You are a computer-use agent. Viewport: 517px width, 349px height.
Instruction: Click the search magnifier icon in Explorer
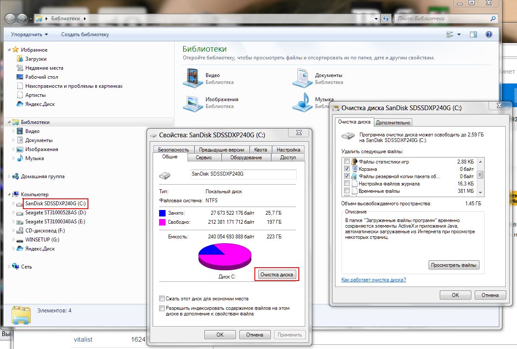click(493, 19)
